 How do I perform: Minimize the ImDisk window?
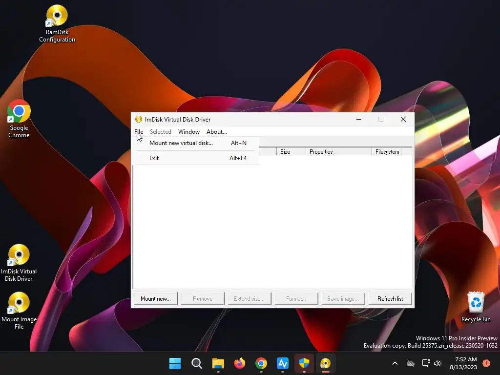tap(359, 119)
